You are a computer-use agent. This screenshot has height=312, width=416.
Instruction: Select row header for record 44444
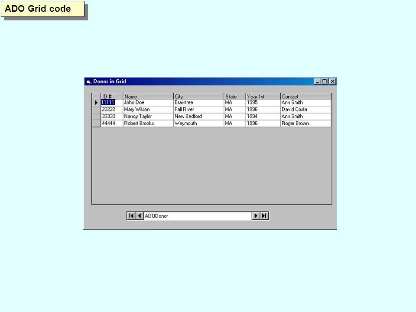click(96, 123)
